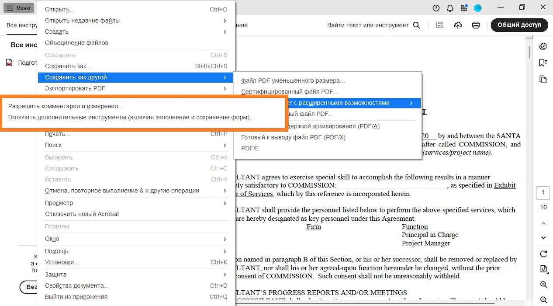Viewport: 553px width, 306px height.
Task: Click underlined Function heading in document
Action: 415,227
